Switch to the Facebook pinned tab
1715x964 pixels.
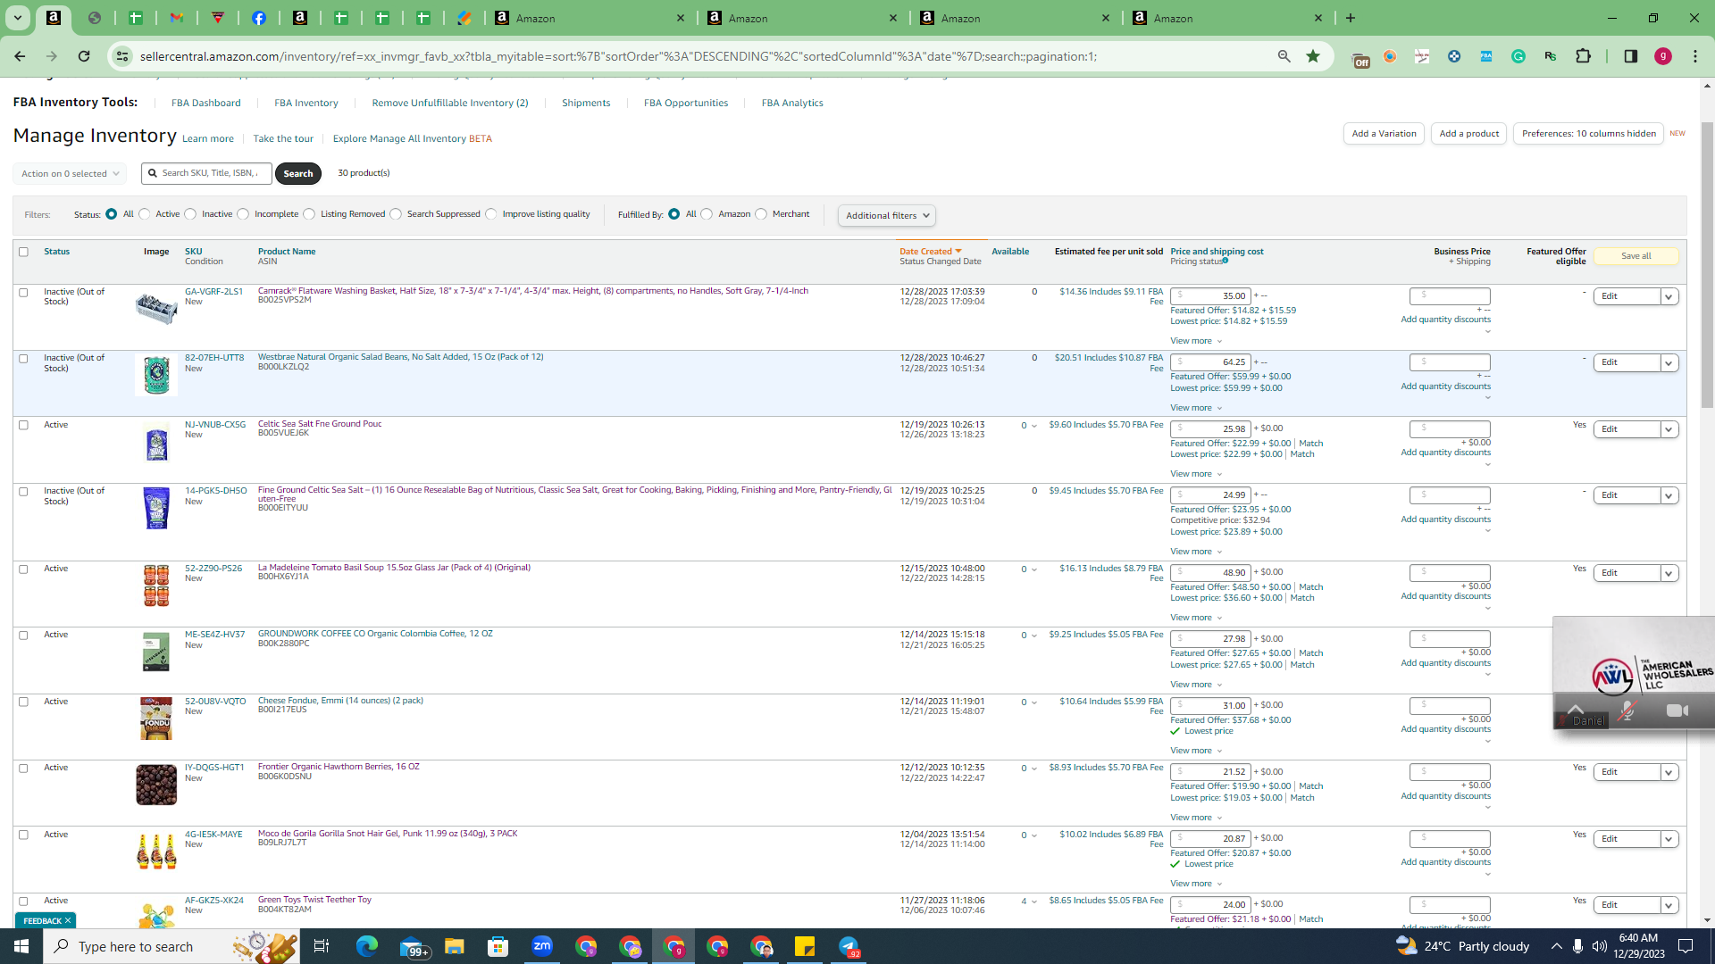click(259, 18)
